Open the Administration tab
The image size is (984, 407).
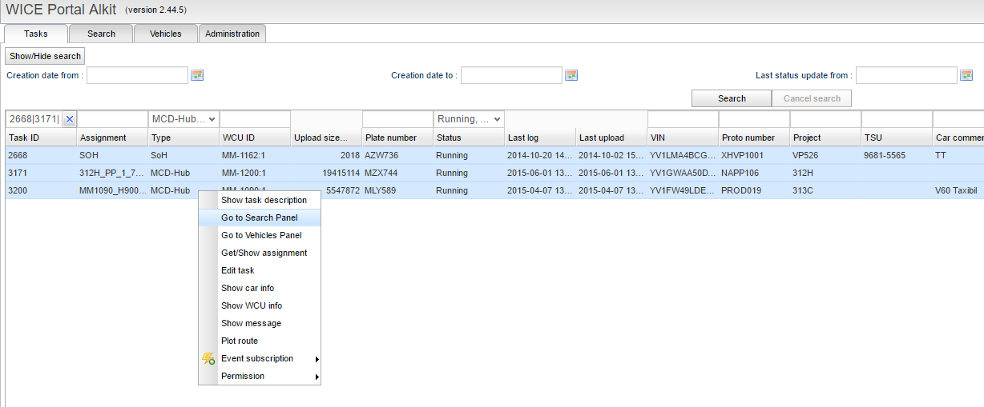[232, 34]
